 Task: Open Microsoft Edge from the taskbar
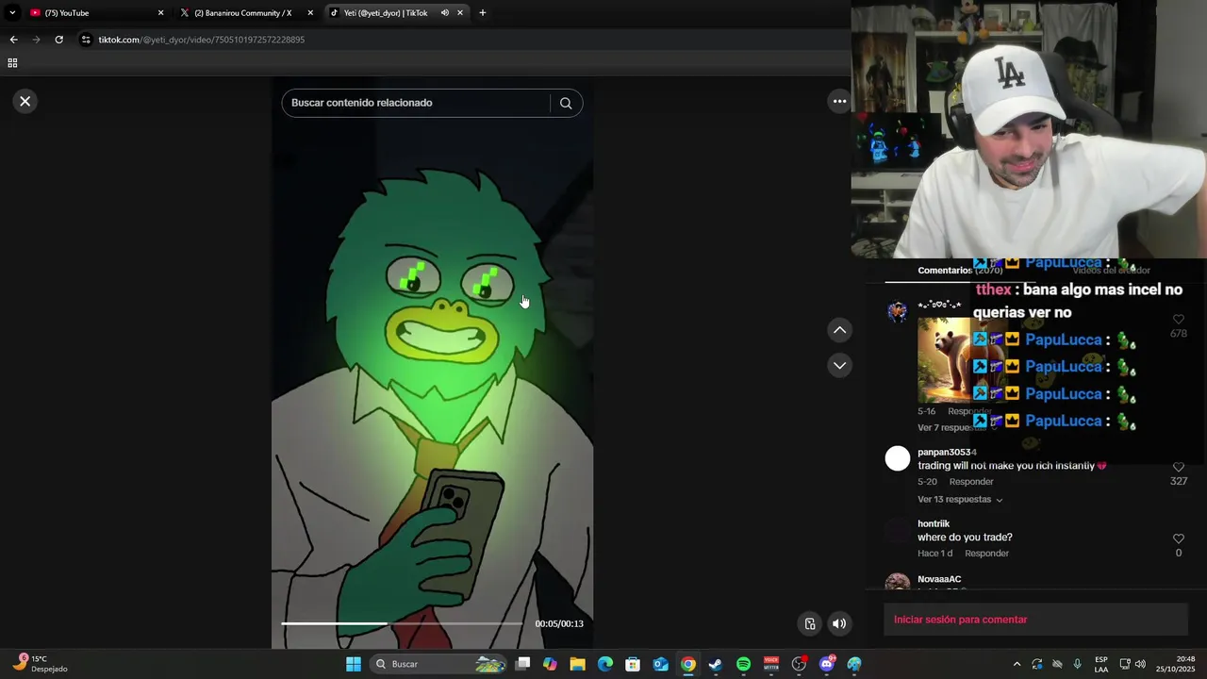tap(604, 664)
